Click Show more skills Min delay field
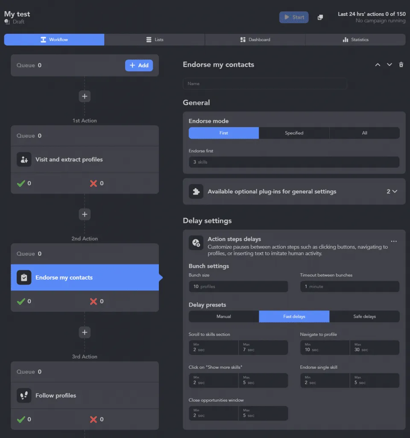 (x=214, y=380)
